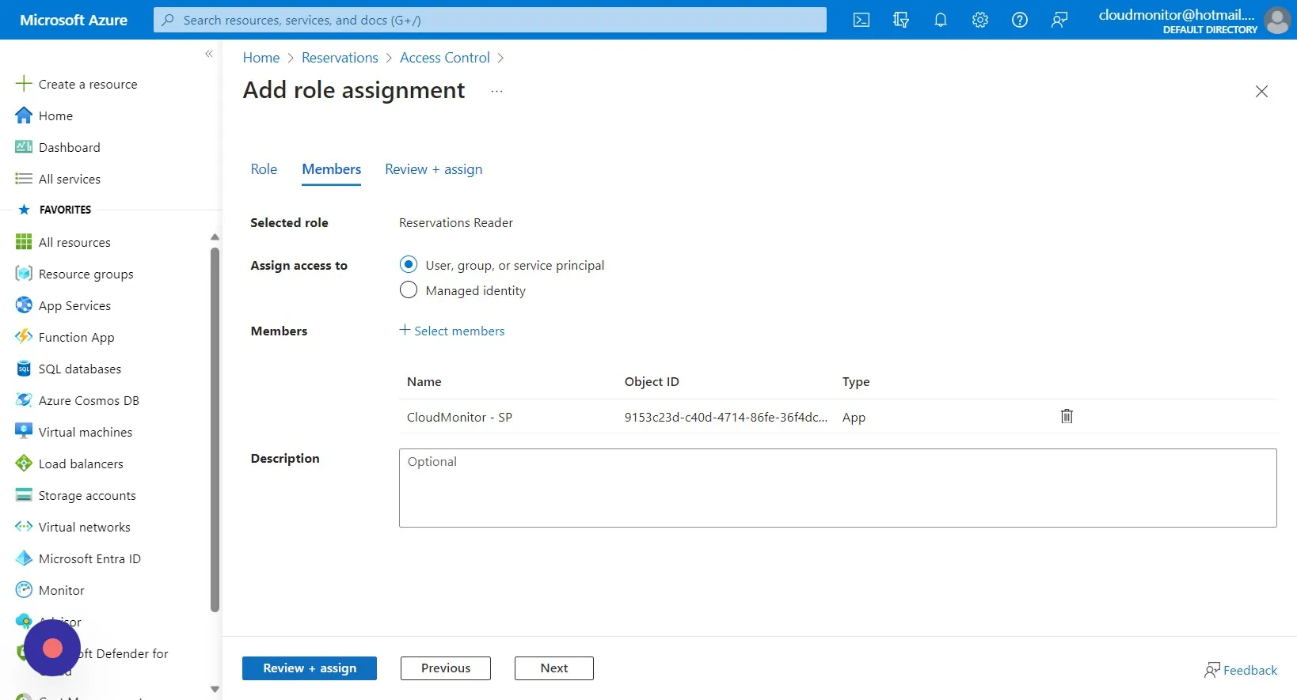
Task: Select User, group, or service principal radio
Action: click(409, 264)
